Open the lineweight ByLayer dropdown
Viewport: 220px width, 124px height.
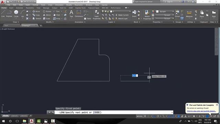click(164, 15)
